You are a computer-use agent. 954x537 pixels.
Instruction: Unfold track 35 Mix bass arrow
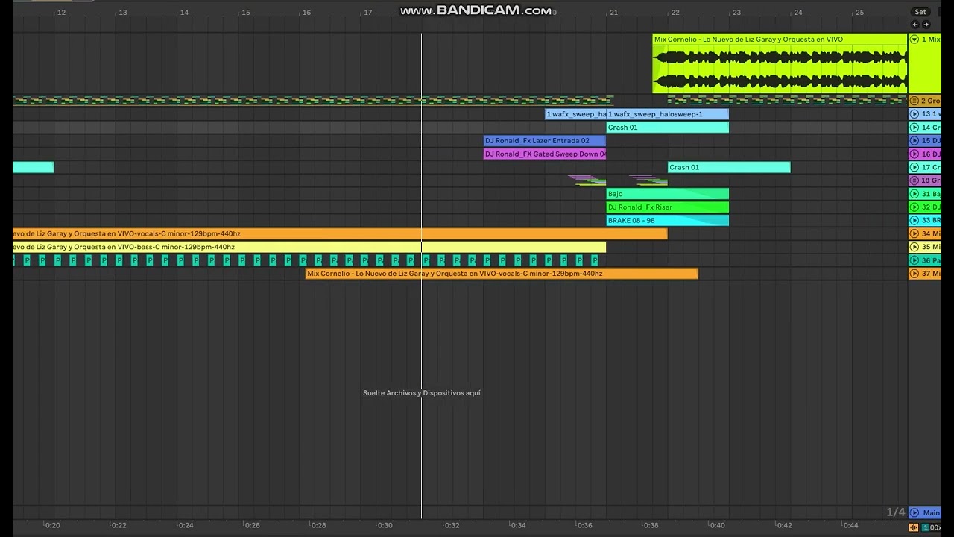click(x=914, y=247)
